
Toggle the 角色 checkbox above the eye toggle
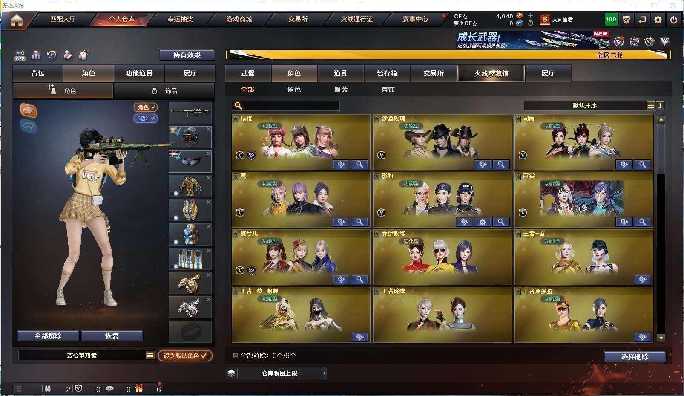tap(146, 107)
